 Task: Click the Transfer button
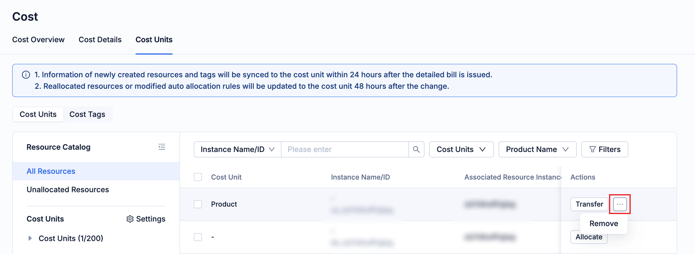(x=589, y=204)
